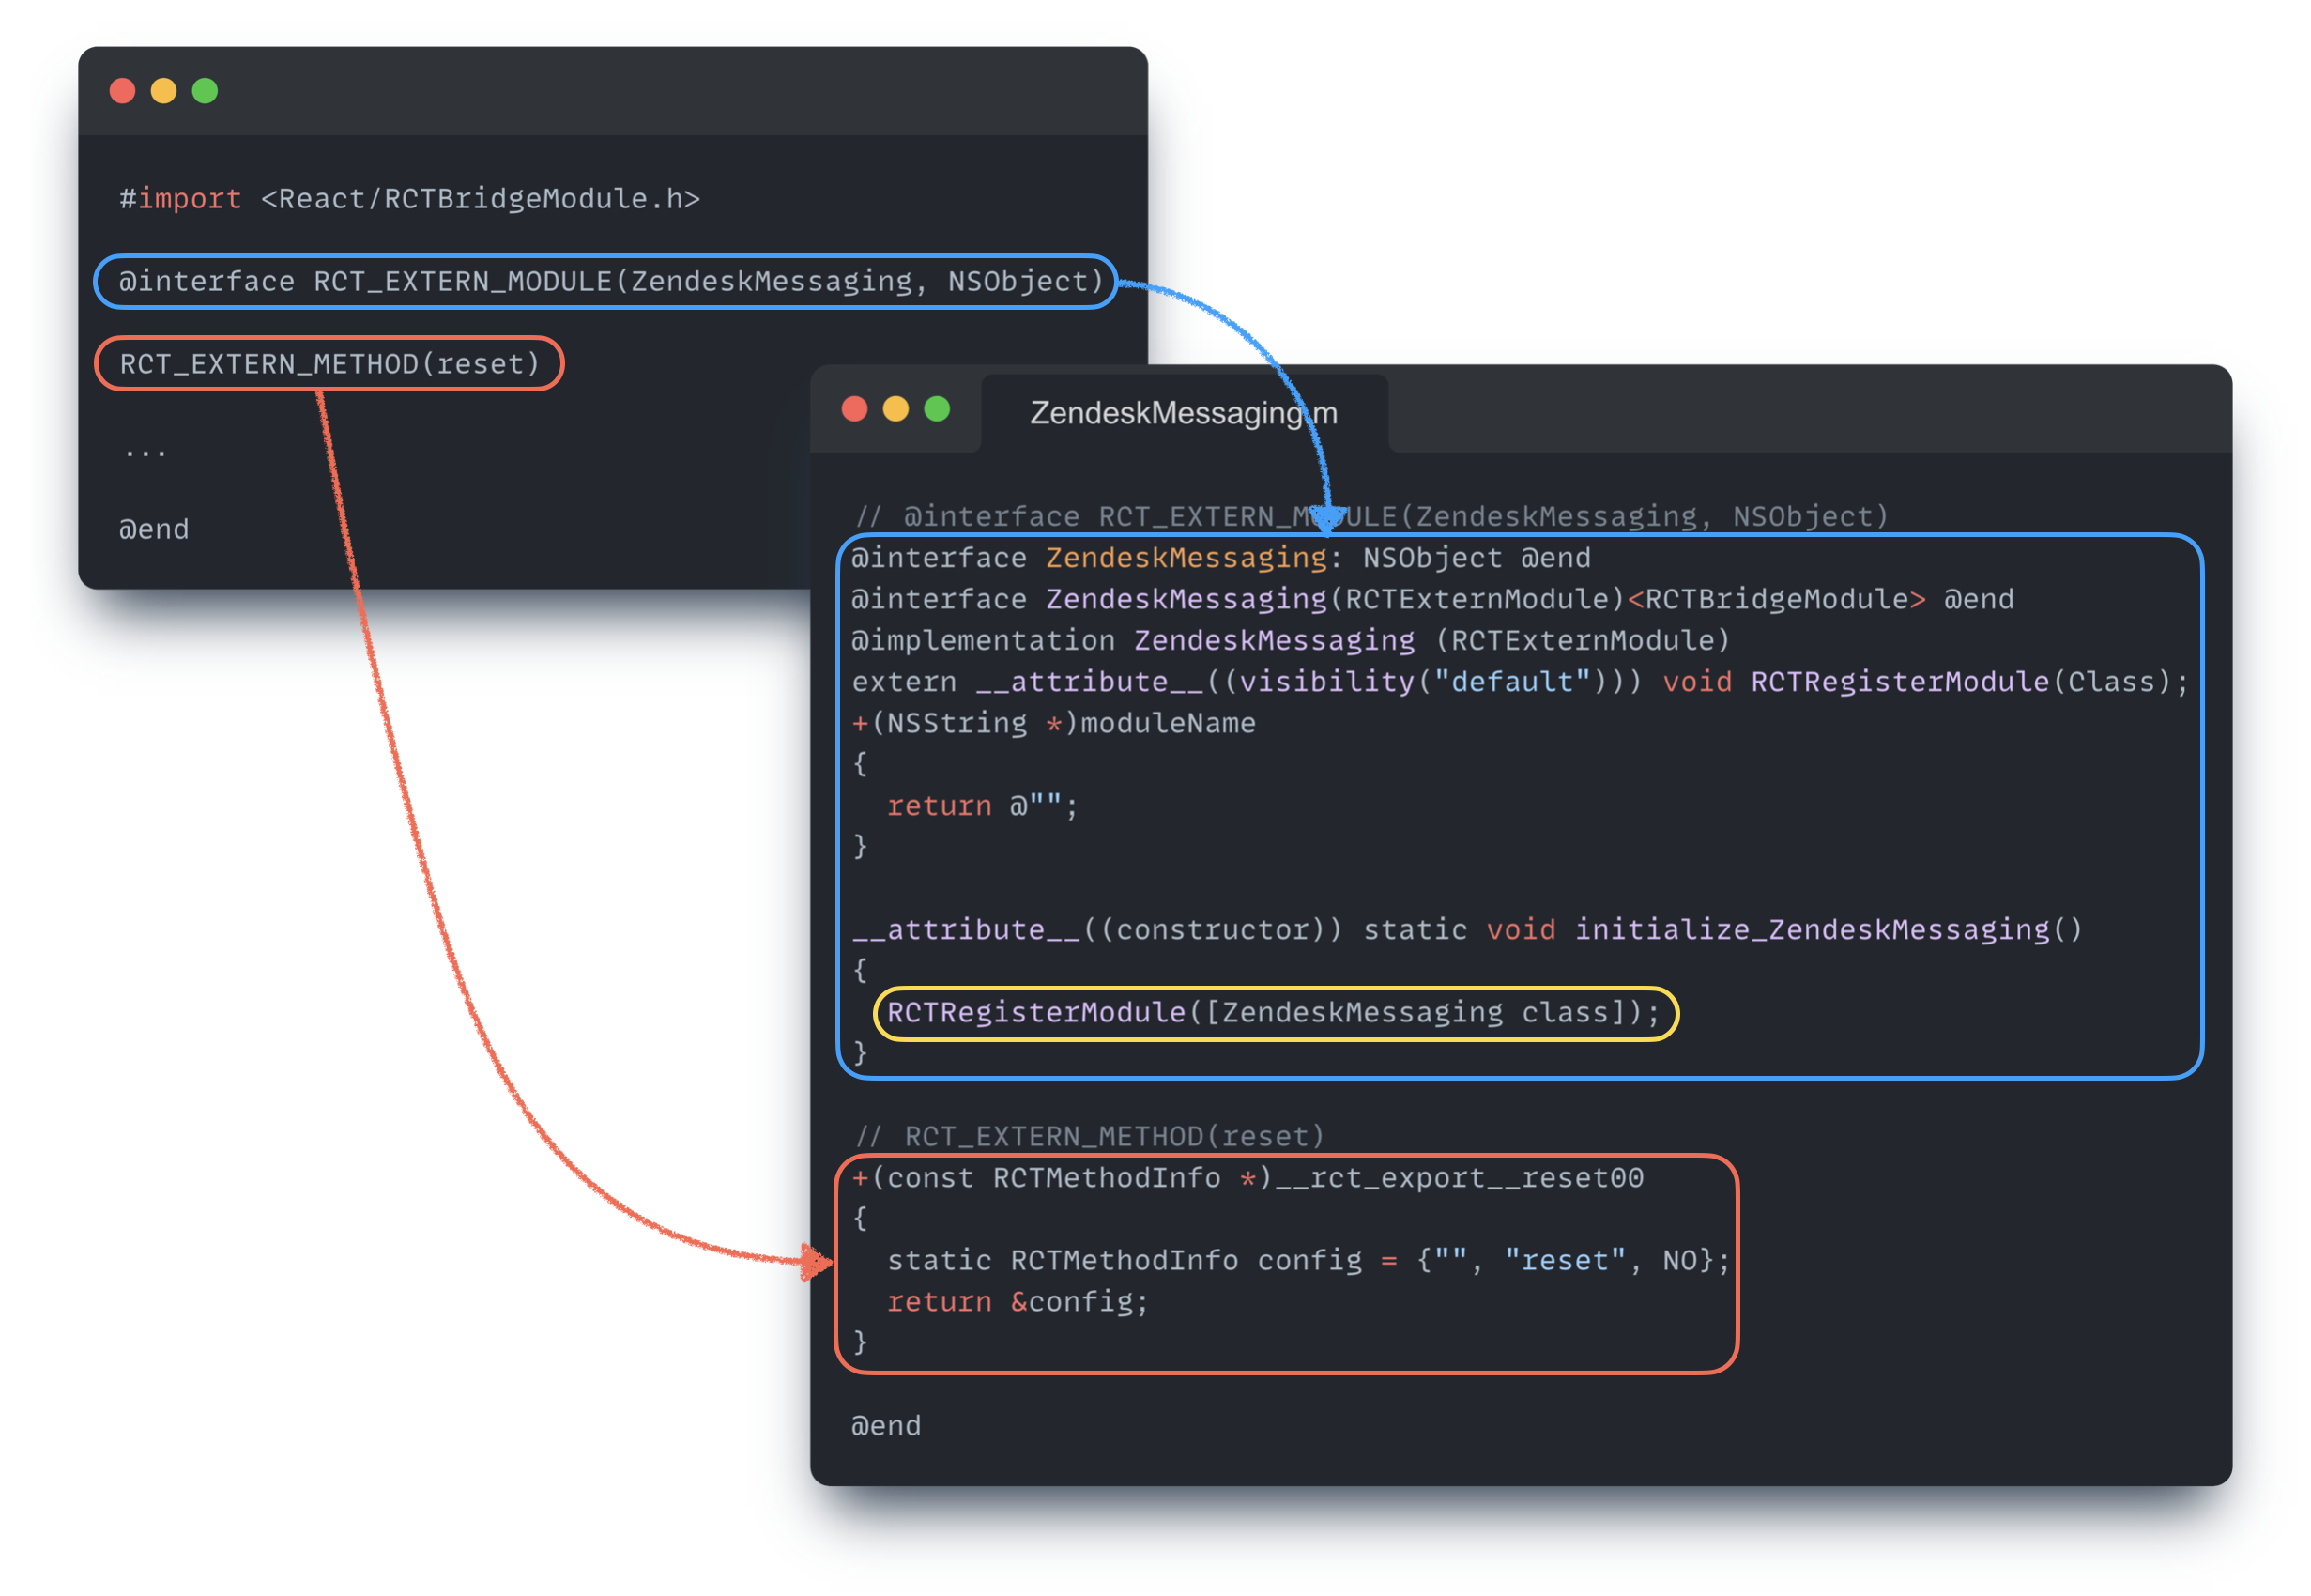Click the // RCT_EXTERN_METHOD(reset) comment

tap(1090, 1137)
